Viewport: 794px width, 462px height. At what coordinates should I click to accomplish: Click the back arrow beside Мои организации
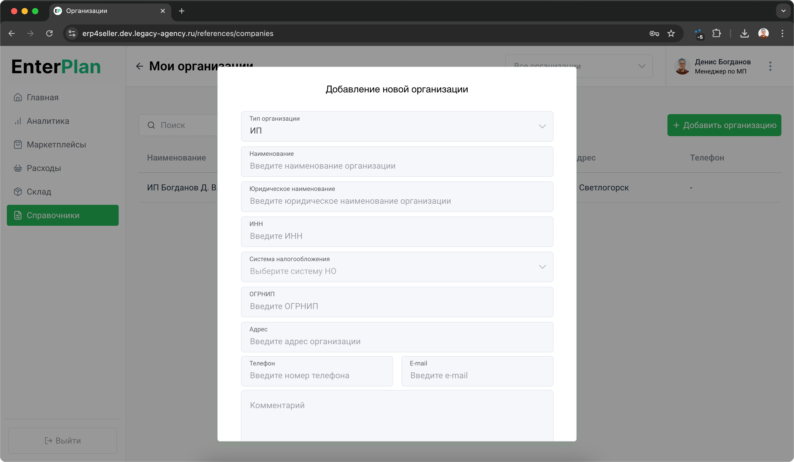coord(140,66)
